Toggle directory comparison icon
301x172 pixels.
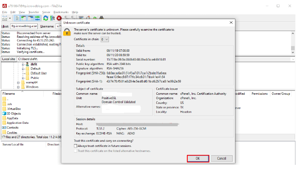[x=88, y=18]
